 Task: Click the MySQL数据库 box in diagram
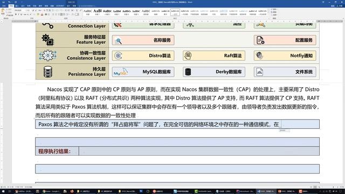coord(143,72)
